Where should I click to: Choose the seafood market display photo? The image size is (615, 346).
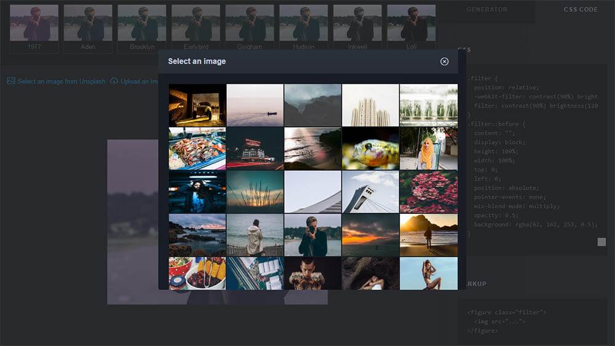(197, 149)
